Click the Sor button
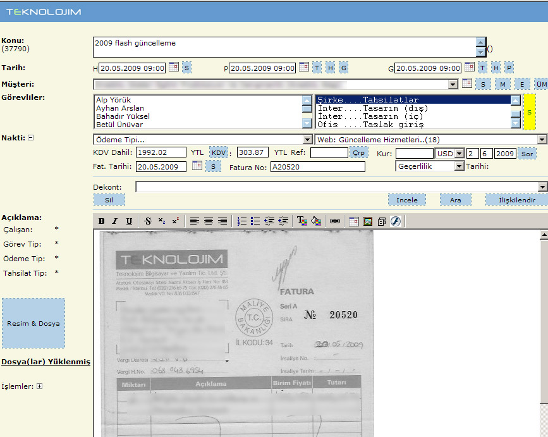The height and width of the screenshot is (437, 548). (527, 154)
